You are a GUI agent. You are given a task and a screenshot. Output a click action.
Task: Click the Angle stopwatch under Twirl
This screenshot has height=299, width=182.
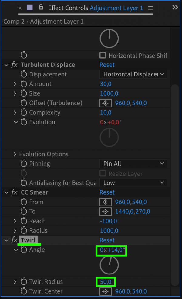[24, 250]
